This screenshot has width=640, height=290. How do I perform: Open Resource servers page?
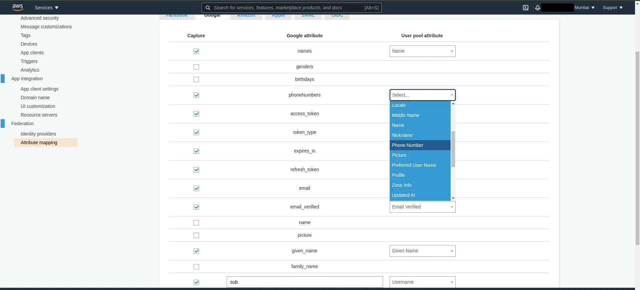tap(39, 115)
